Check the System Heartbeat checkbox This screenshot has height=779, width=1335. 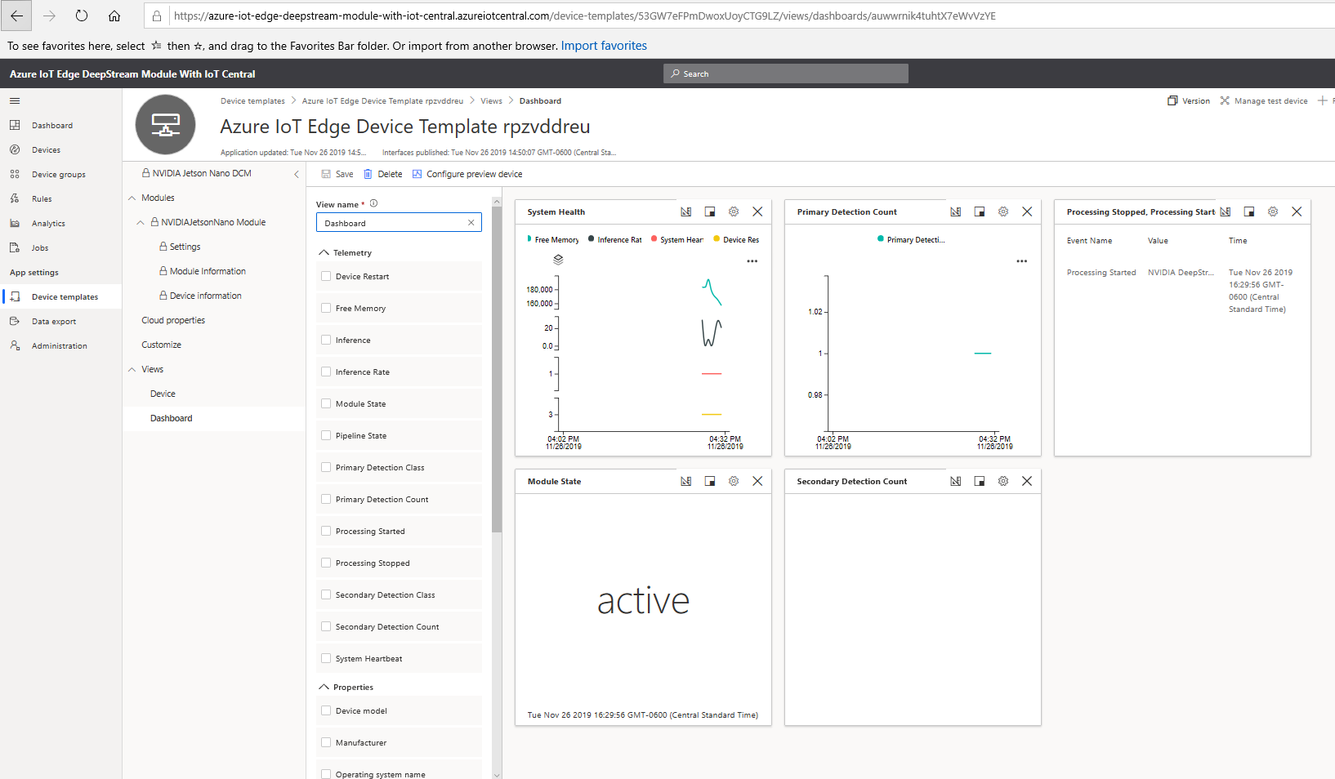point(327,658)
